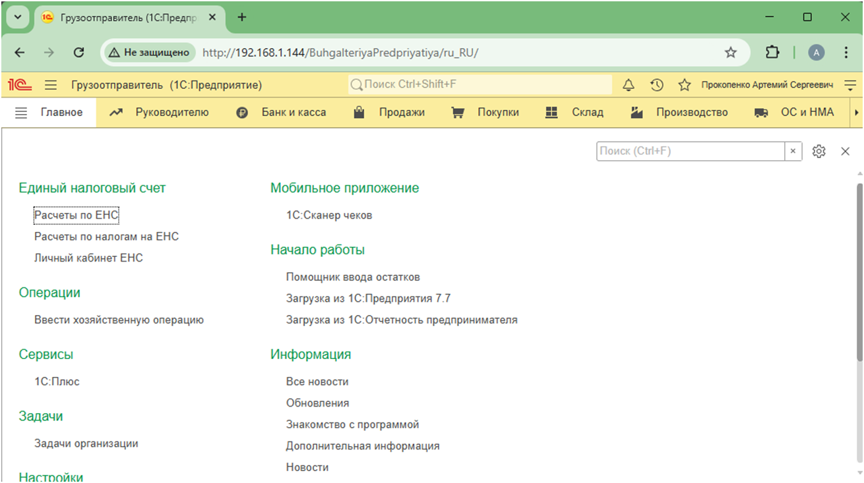Screen dimensions: 864x483
Task: Go back in browser
Action: (x=20, y=53)
